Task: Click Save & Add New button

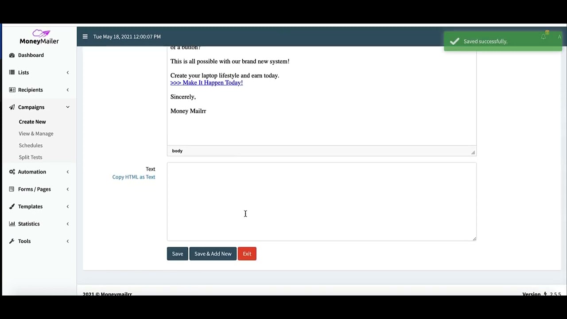Action: 213,254
